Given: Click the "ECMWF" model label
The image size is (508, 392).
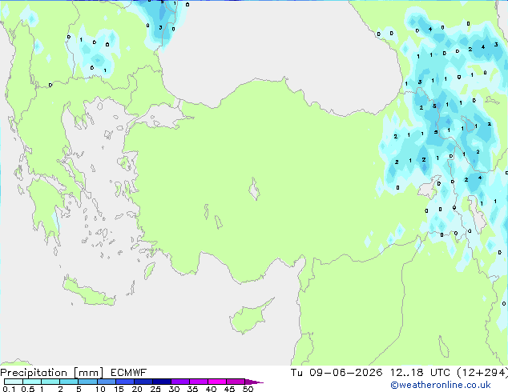Looking at the screenshot, I should point(129,373).
